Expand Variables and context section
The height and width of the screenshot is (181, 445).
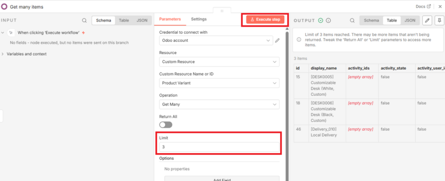point(3,54)
